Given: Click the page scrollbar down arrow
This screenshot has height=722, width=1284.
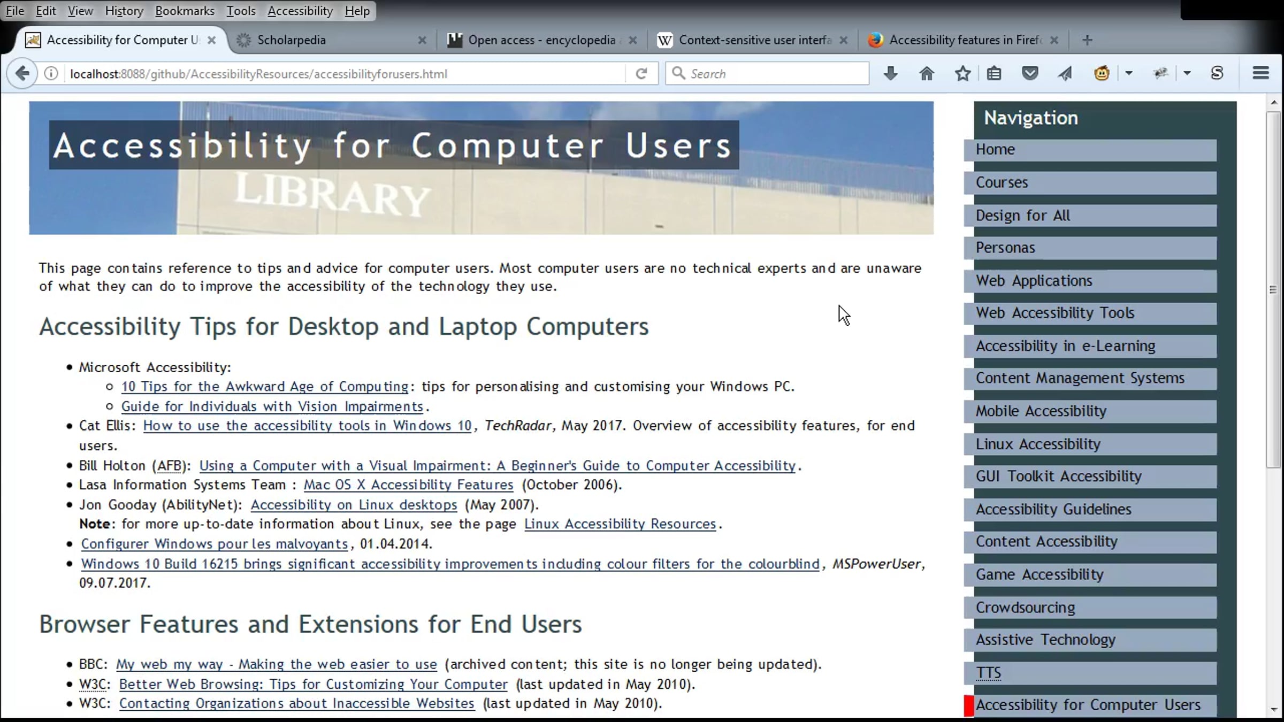Looking at the screenshot, I should [1274, 710].
